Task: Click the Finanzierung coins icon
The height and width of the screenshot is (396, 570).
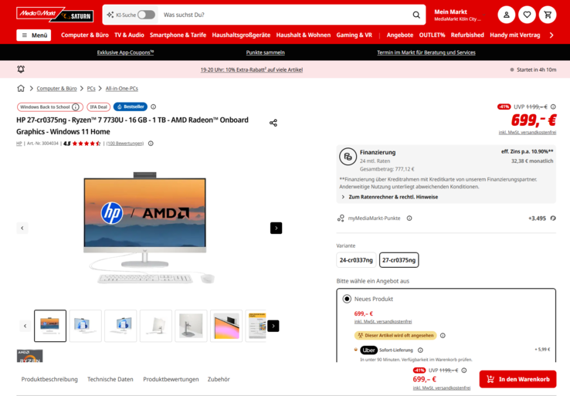Action: click(348, 157)
